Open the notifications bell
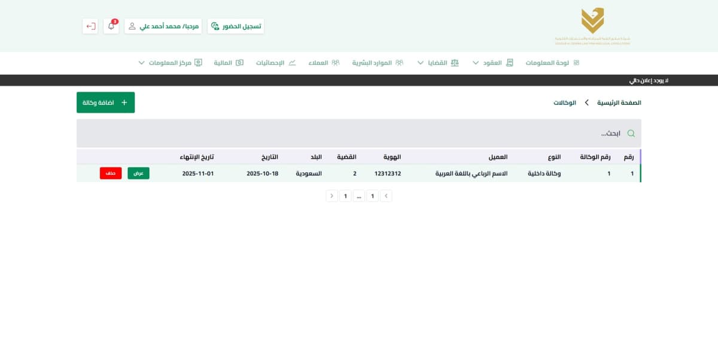 coord(111,26)
